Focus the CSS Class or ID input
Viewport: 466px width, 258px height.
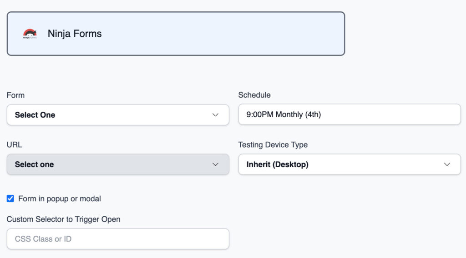pos(117,239)
